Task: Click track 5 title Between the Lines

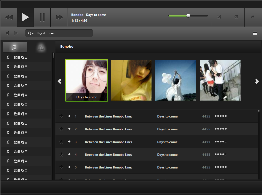Action: click(108, 167)
